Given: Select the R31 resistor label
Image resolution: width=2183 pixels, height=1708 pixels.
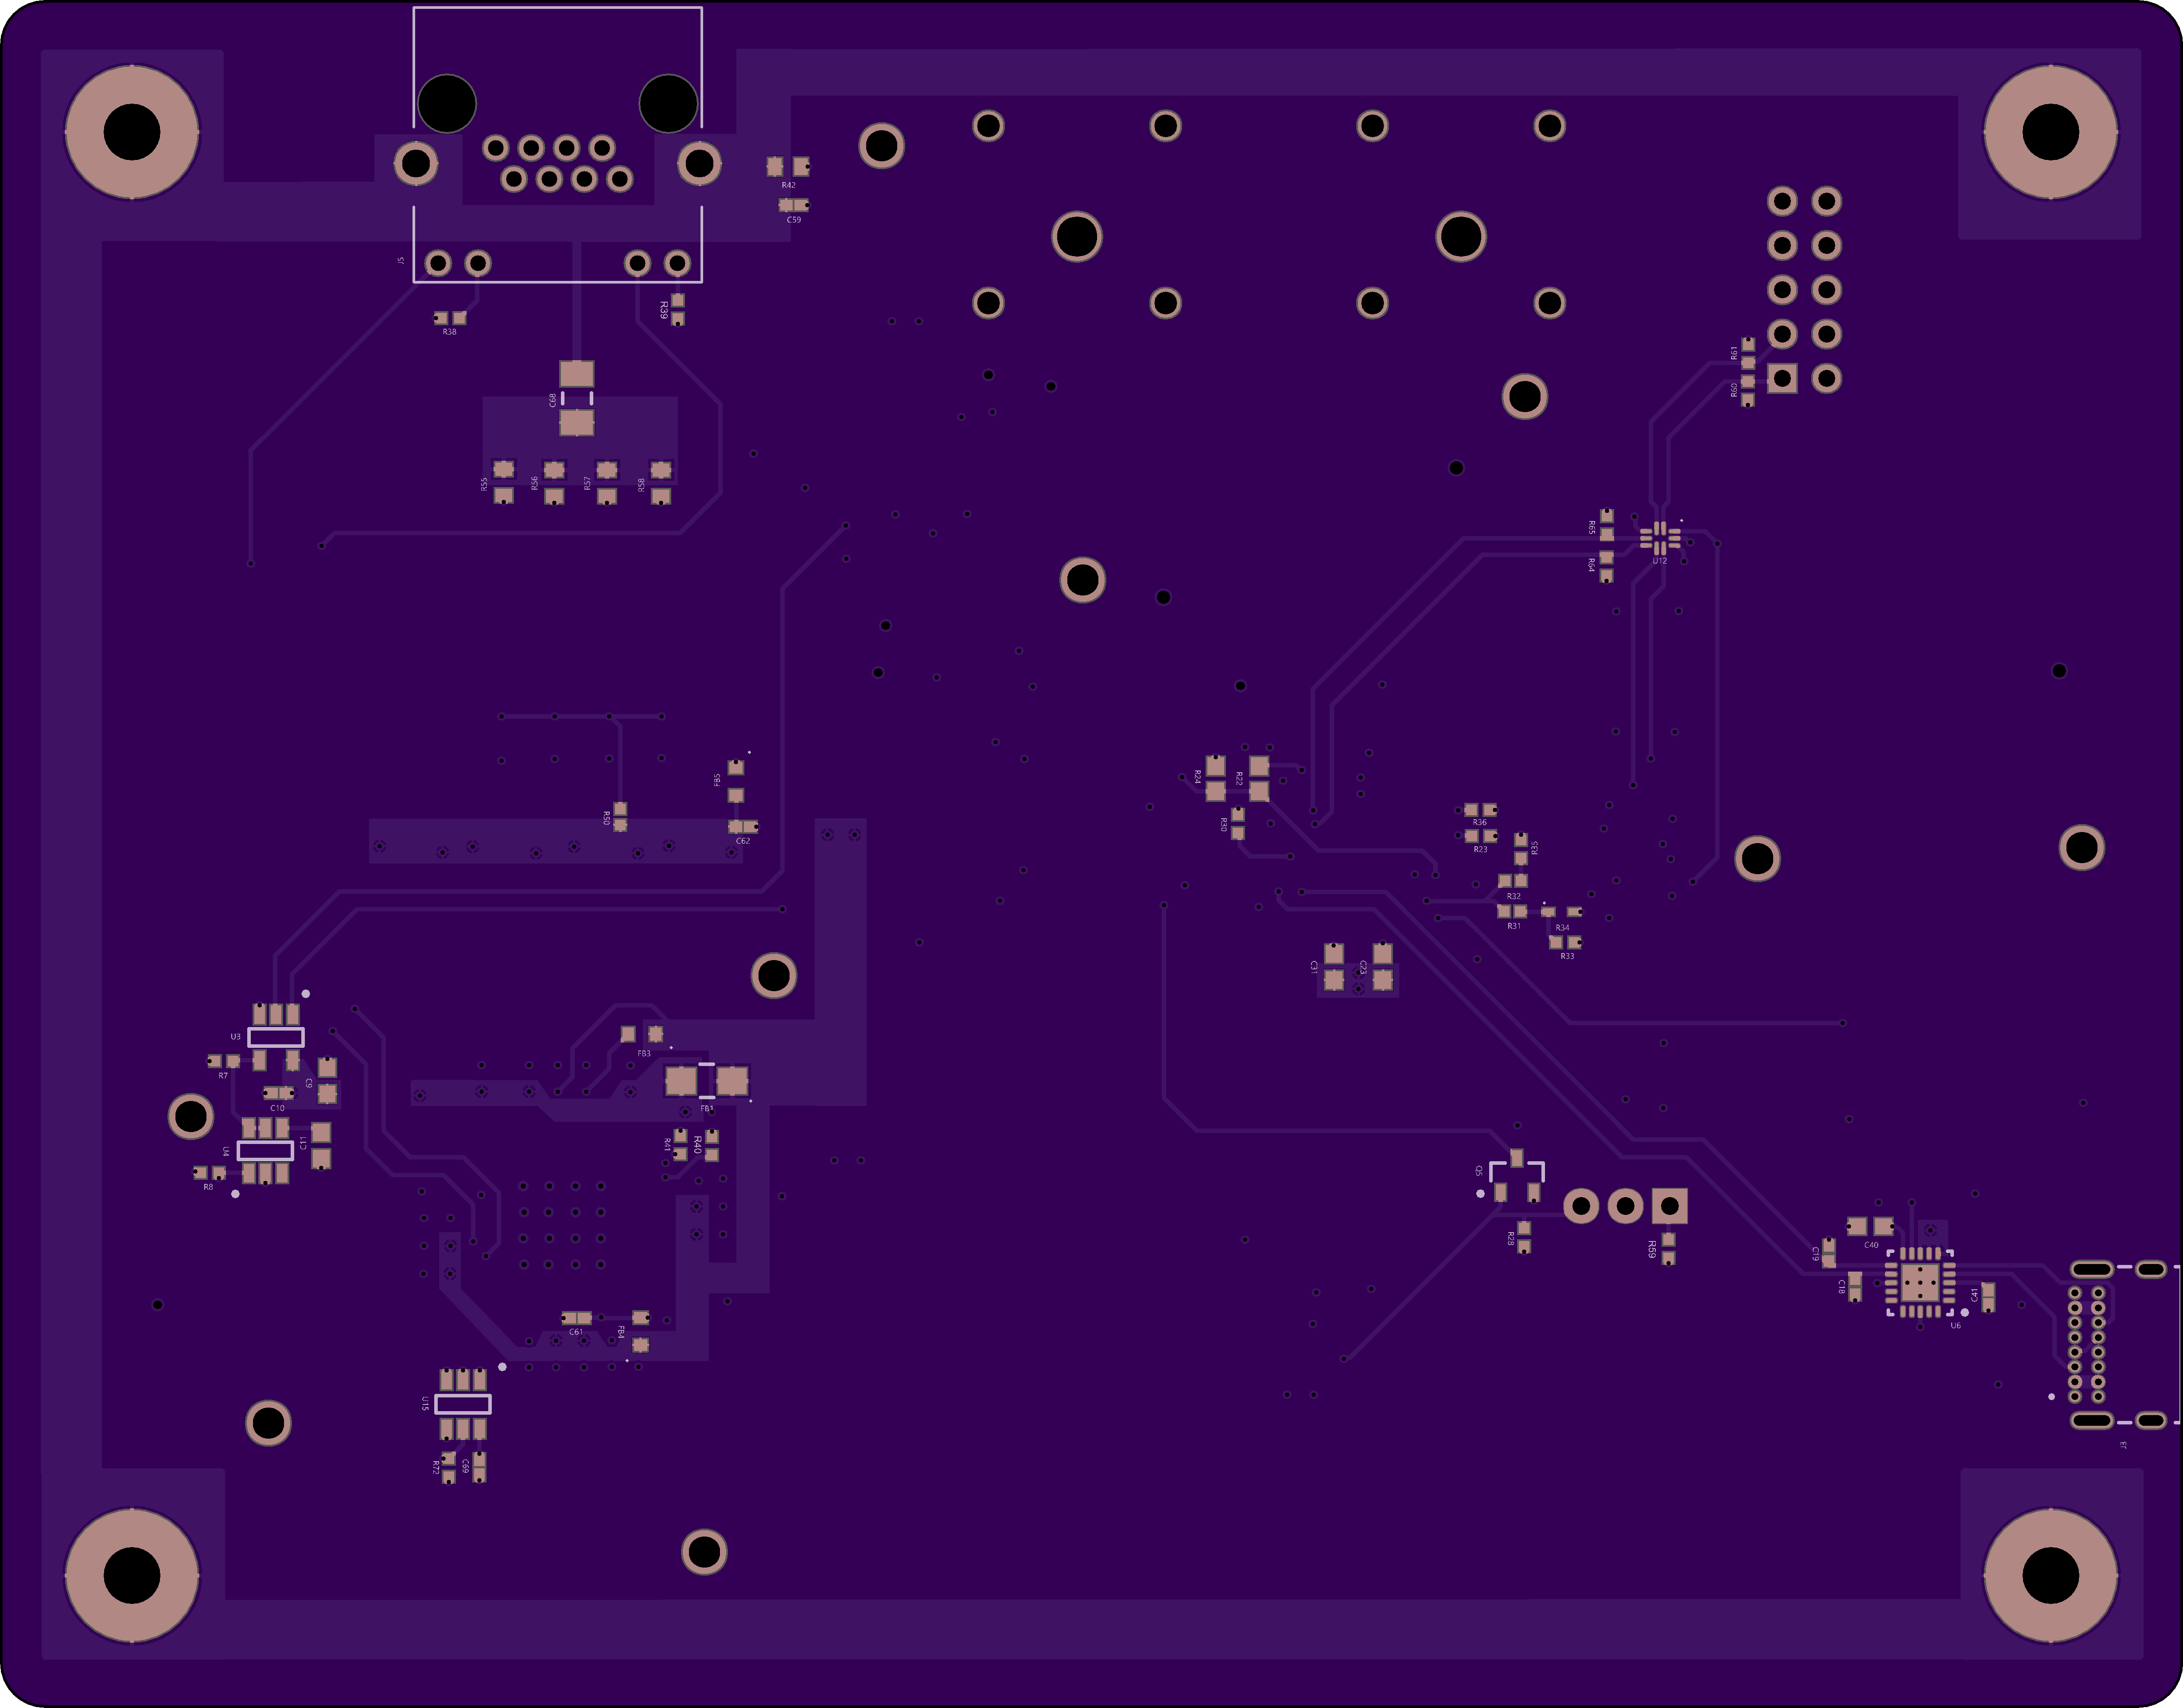Looking at the screenshot, I should [1514, 927].
